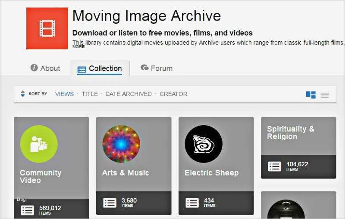The image size is (345, 219).
Task: Click Community Video items list icon
Action: [x=28, y=210]
